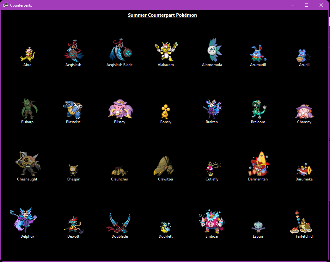
Task: Pick the Chesnaught sprite
Action: point(28,163)
